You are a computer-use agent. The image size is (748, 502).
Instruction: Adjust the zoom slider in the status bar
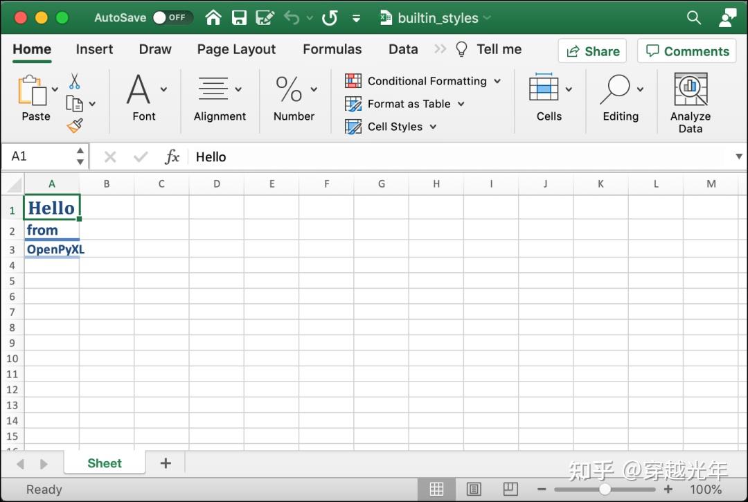click(605, 489)
